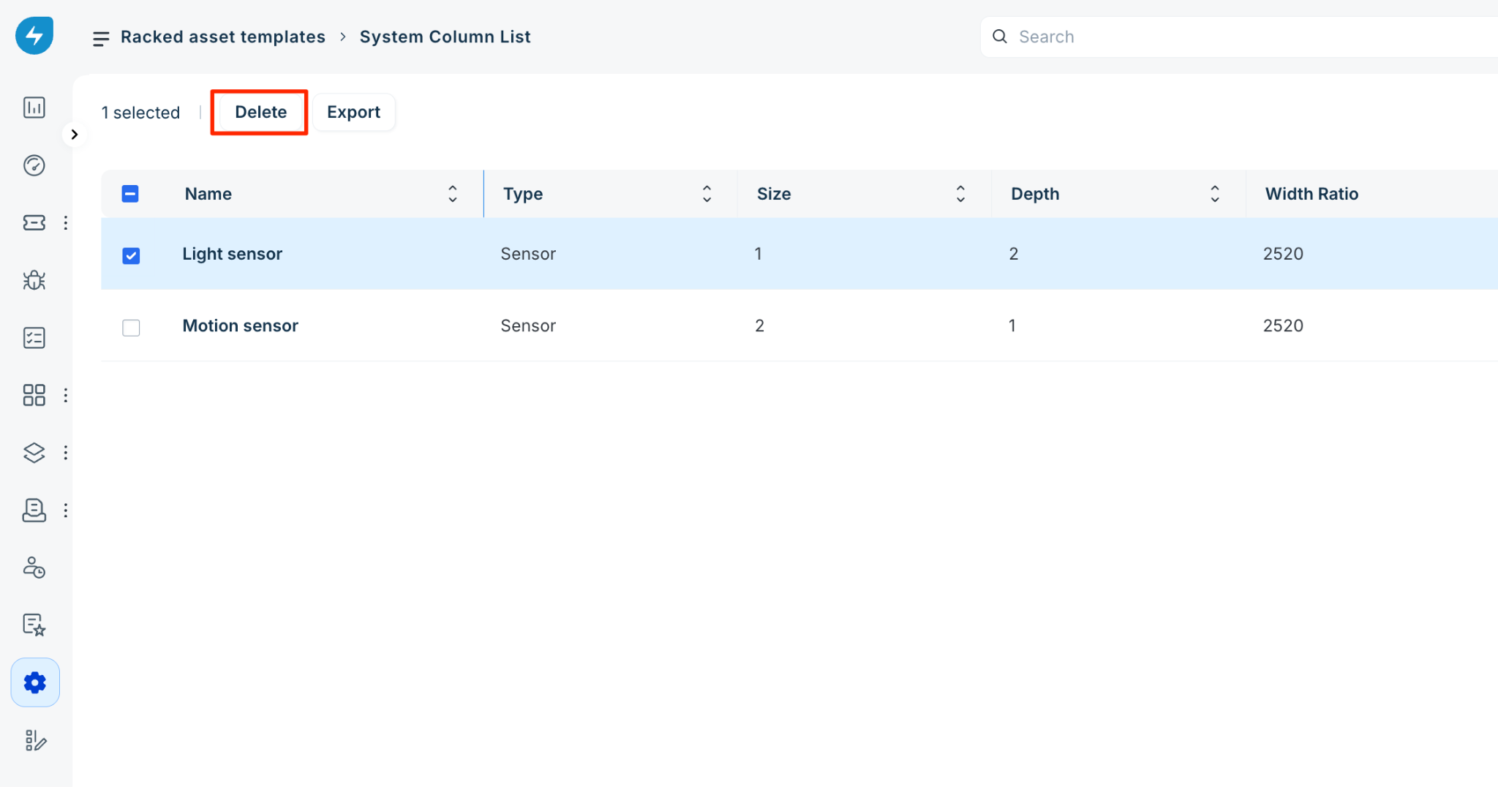Sort by Type column sort arrows
Image resolution: width=1498 pixels, height=787 pixels.
(x=707, y=194)
